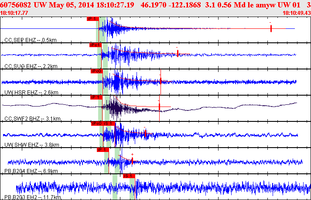The image size is (311, 200).
Task: Select the red coda end marker on PB.B204 trace
Action: [x=132, y=160]
